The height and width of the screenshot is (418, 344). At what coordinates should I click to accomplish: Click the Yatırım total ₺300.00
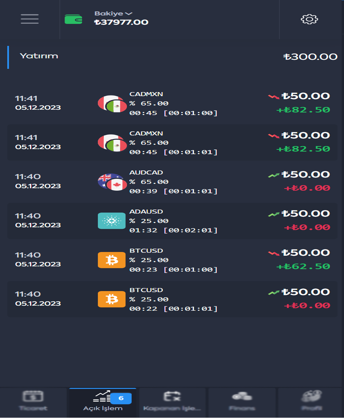[310, 57]
